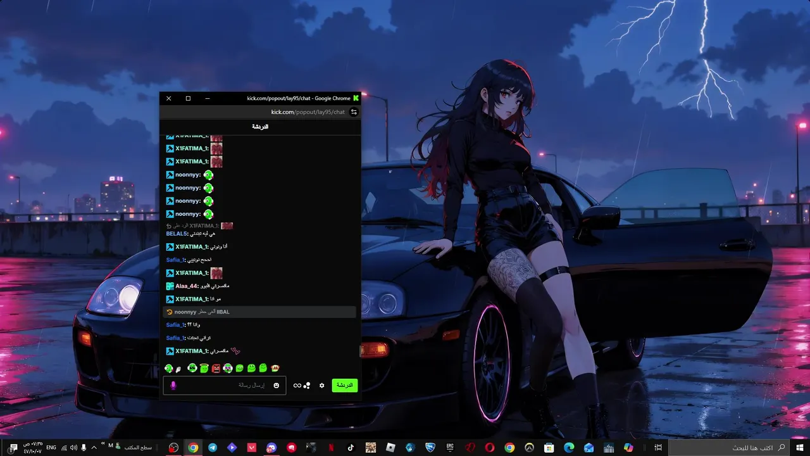Click the tray microphone icon
Screen dimensions: 810x456
(x=84, y=448)
